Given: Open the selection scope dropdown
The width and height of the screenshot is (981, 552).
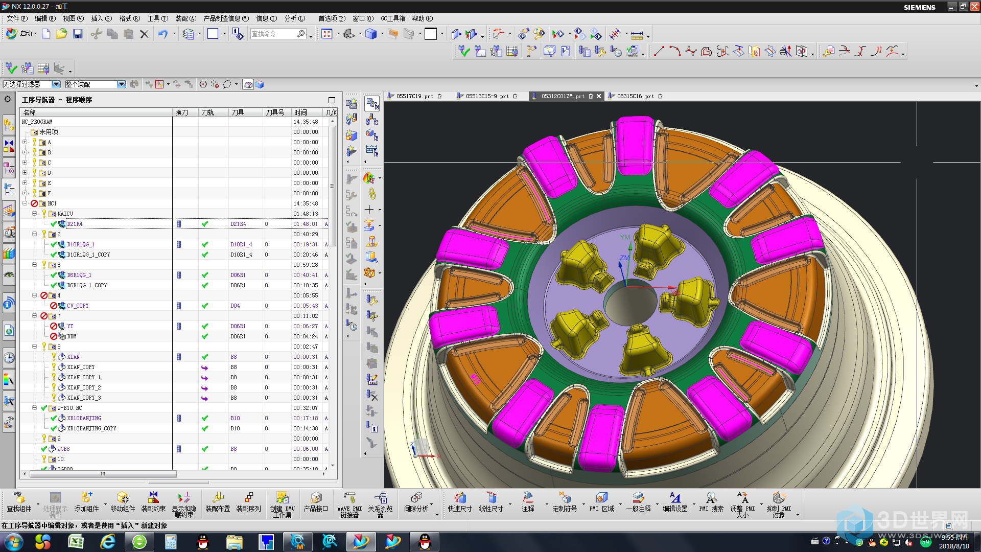Looking at the screenshot, I should click(x=122, y=84).
